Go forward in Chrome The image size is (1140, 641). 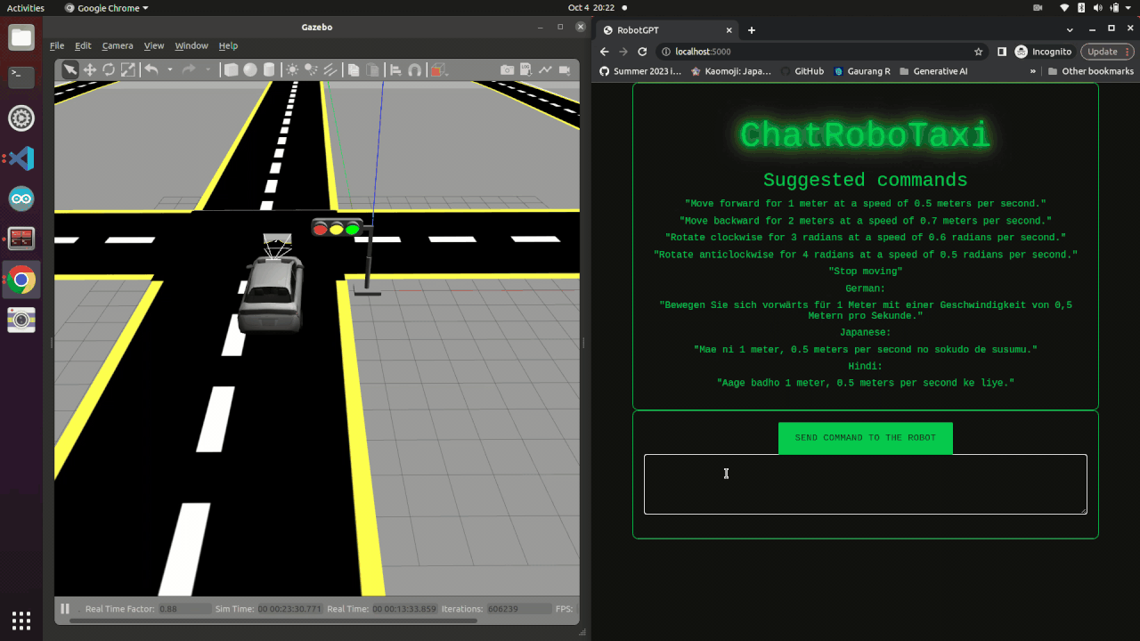tap(623, 52)
